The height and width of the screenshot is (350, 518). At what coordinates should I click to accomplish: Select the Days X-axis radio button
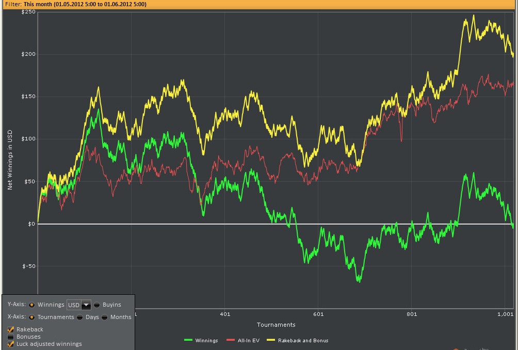click(x=79, y=317)
